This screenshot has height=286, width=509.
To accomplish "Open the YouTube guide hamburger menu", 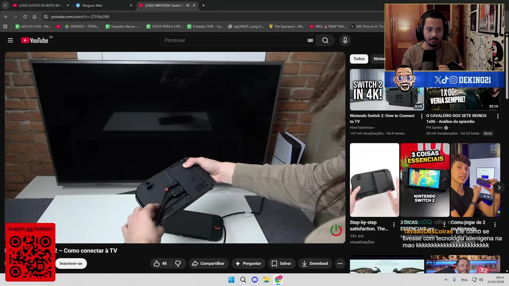I will (10, 40).
